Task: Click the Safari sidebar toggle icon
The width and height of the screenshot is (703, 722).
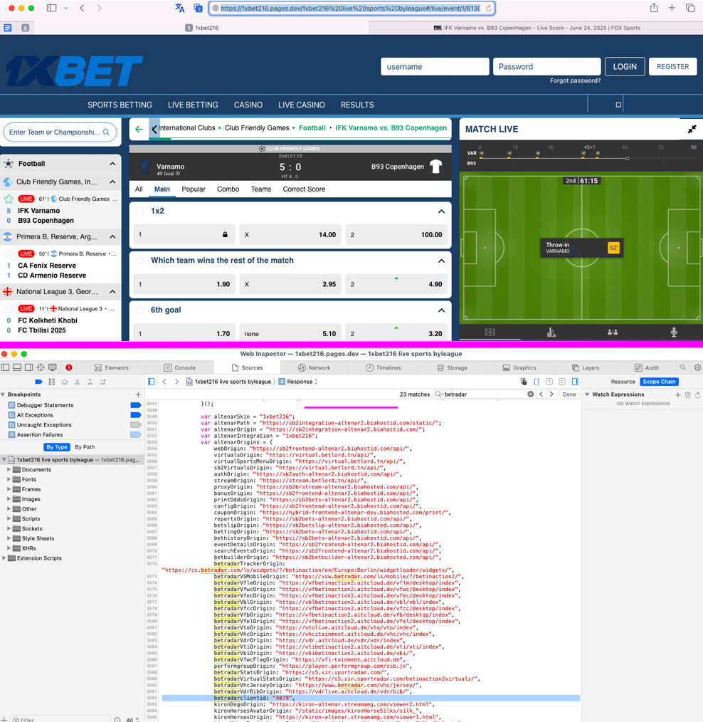Action: point(51,8)
